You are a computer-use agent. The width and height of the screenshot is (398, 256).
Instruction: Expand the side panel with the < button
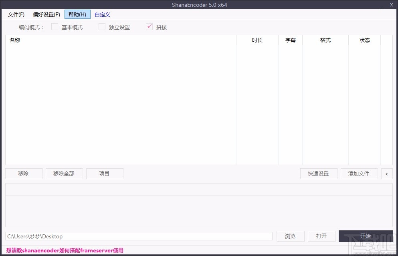click(x=387, y=174)
